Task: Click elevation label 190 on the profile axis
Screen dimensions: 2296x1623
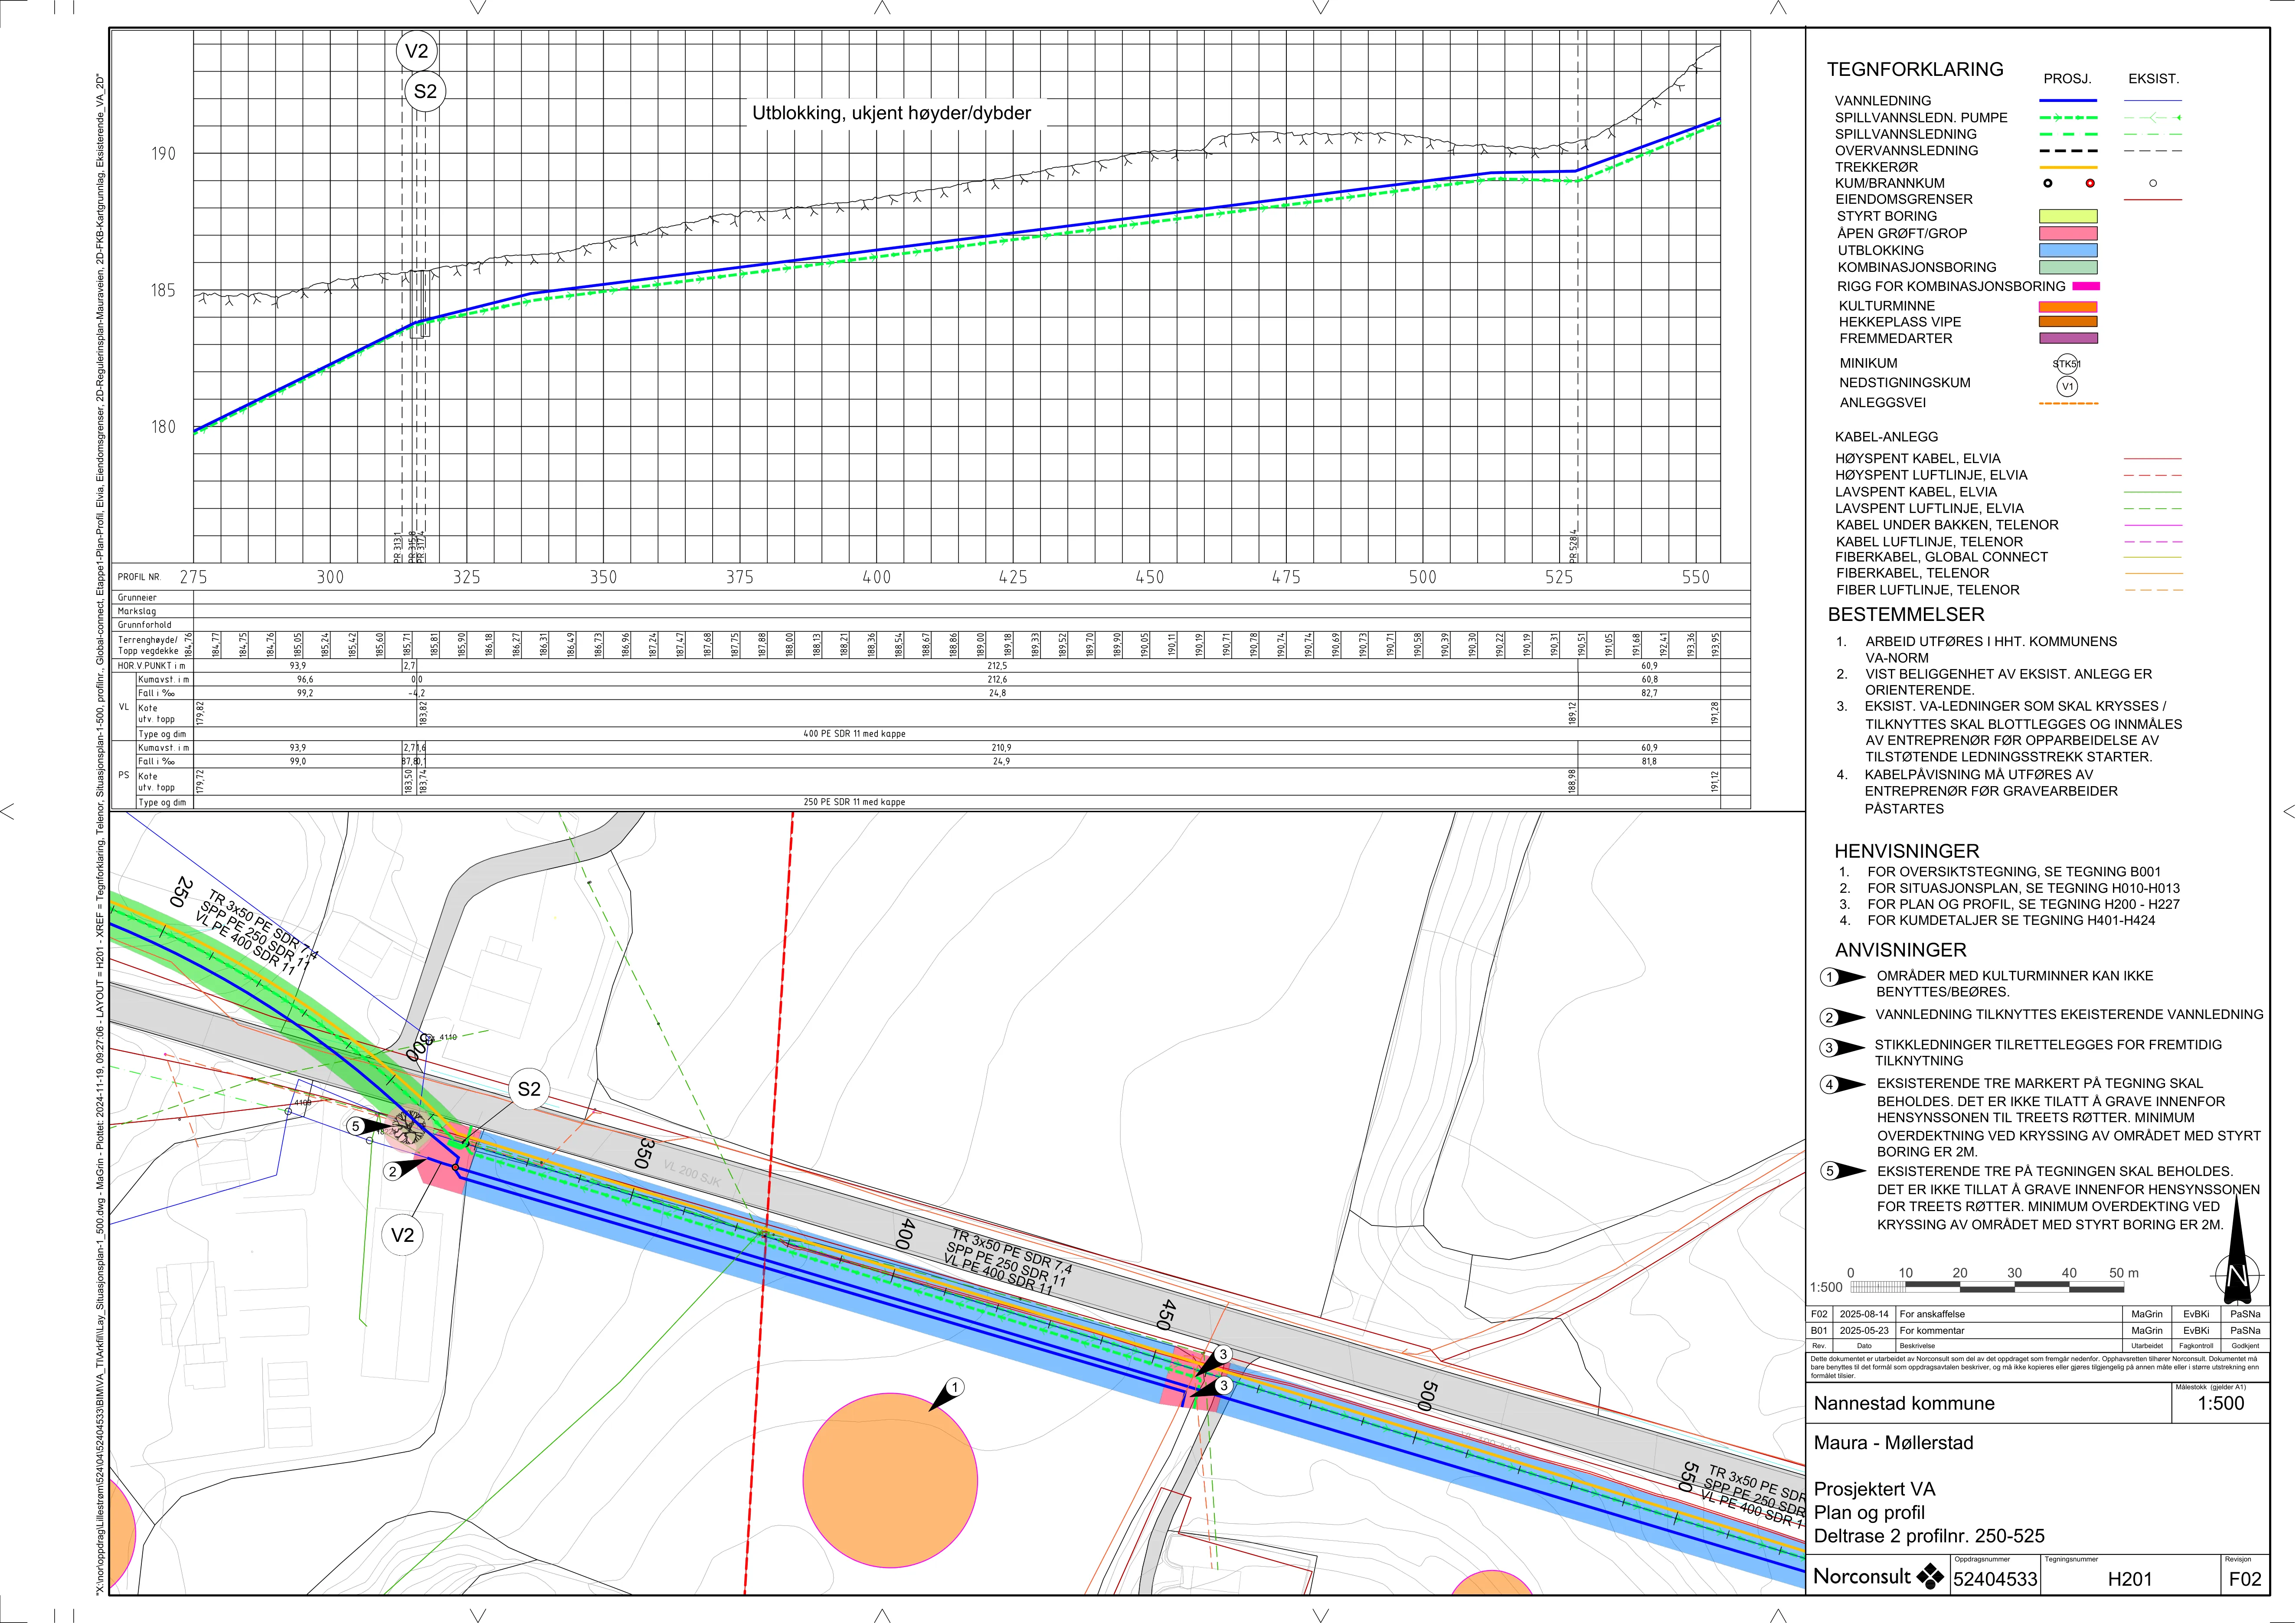Action: tap(163, 154)
